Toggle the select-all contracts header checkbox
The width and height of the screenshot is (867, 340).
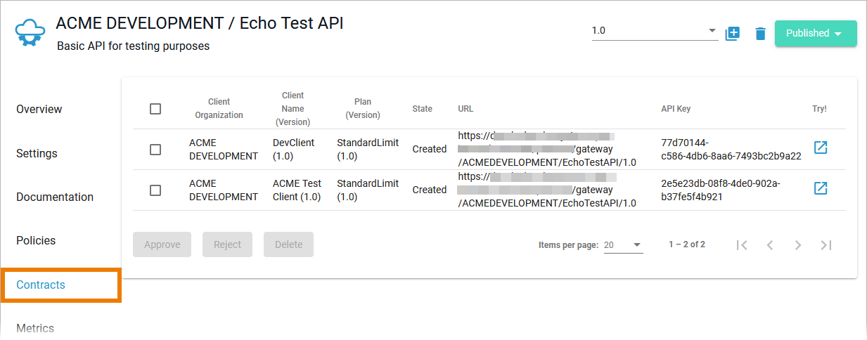pos(155,109)
